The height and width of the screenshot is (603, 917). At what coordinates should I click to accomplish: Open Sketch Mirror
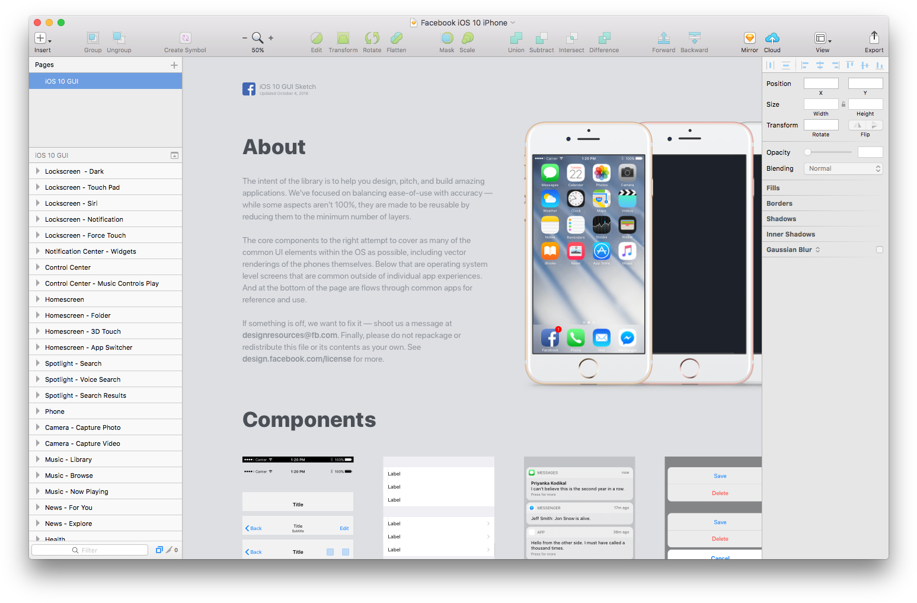pos(749,38)
